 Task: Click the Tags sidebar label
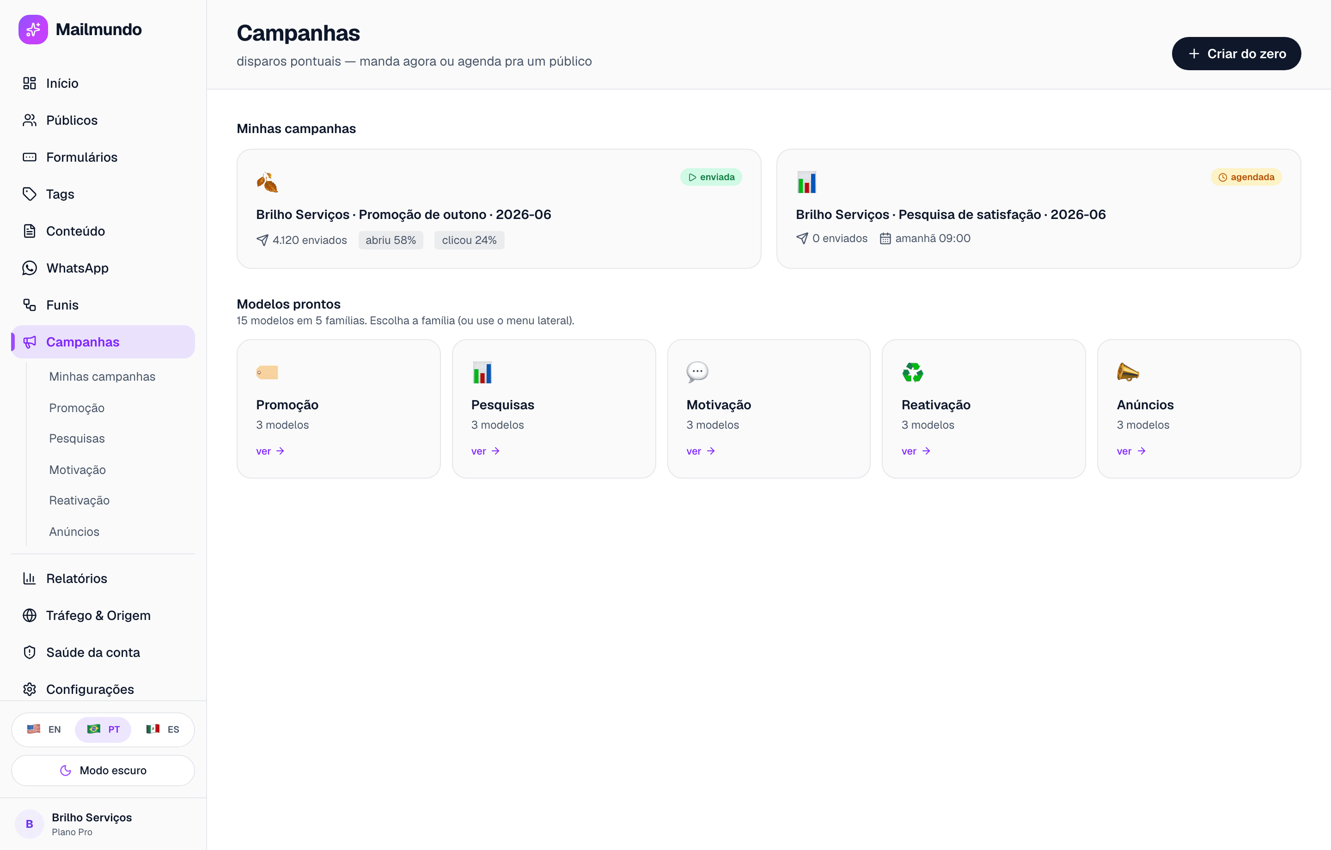60,194
